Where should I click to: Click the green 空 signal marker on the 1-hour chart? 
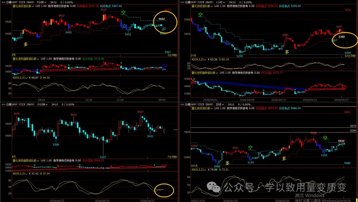click(200, 15)
